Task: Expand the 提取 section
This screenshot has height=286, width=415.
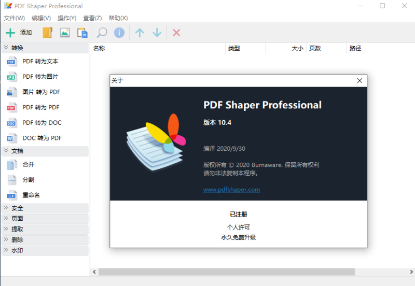Action: tap(45, 230)
